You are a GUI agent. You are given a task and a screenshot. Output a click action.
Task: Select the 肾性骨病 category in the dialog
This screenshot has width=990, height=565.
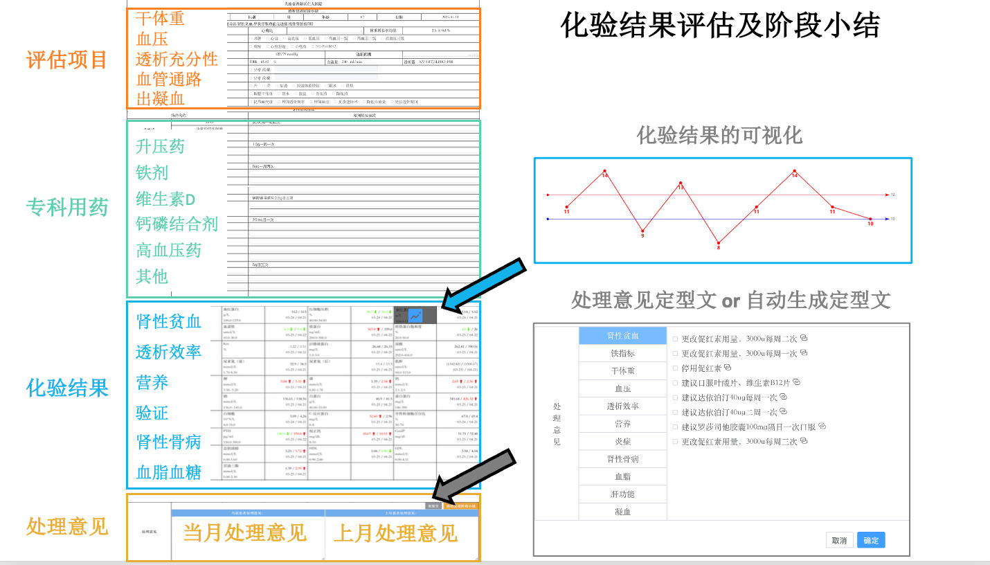click(623, 458)
